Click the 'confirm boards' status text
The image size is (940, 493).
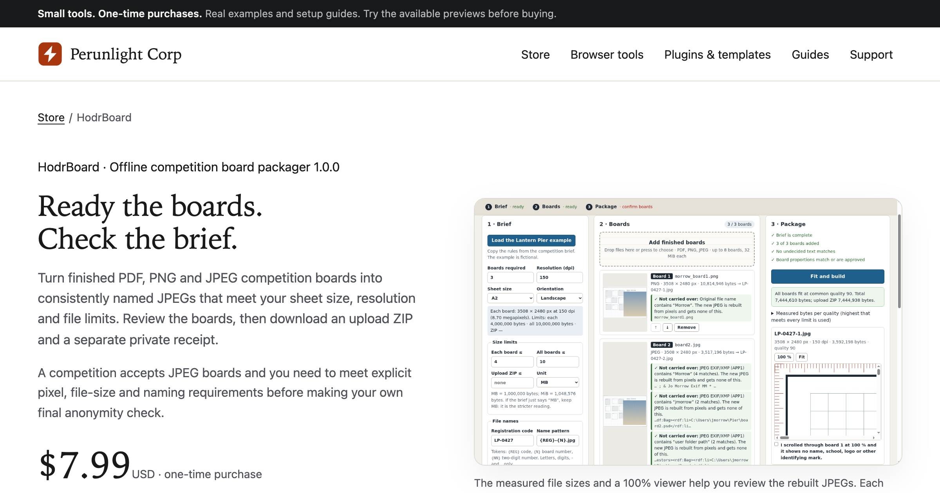pos(637,207)
